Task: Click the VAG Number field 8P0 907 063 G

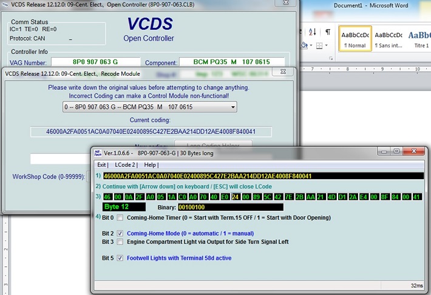Action: (x=96, y=62)
